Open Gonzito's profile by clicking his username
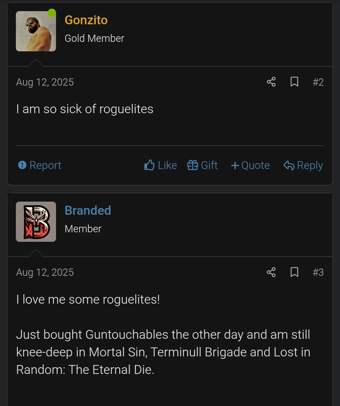Image resolution: width=340 pixels, height=406 pixels. click(x=86, y=20)
